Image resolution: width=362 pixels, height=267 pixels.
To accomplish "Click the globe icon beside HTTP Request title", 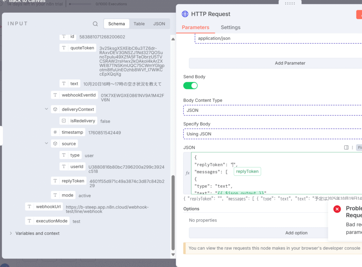I will 185,14.
